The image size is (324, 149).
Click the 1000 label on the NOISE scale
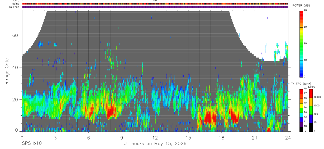click(317, 105)
